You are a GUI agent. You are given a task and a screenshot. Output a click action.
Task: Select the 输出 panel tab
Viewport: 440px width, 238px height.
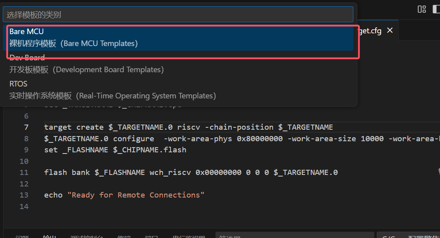point(49,236)
